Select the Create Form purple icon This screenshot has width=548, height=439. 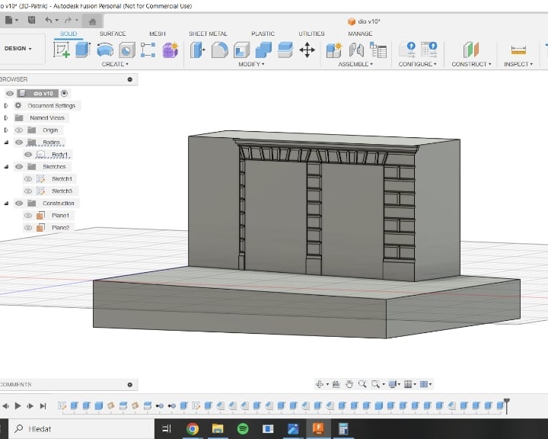tap(170, 50)
